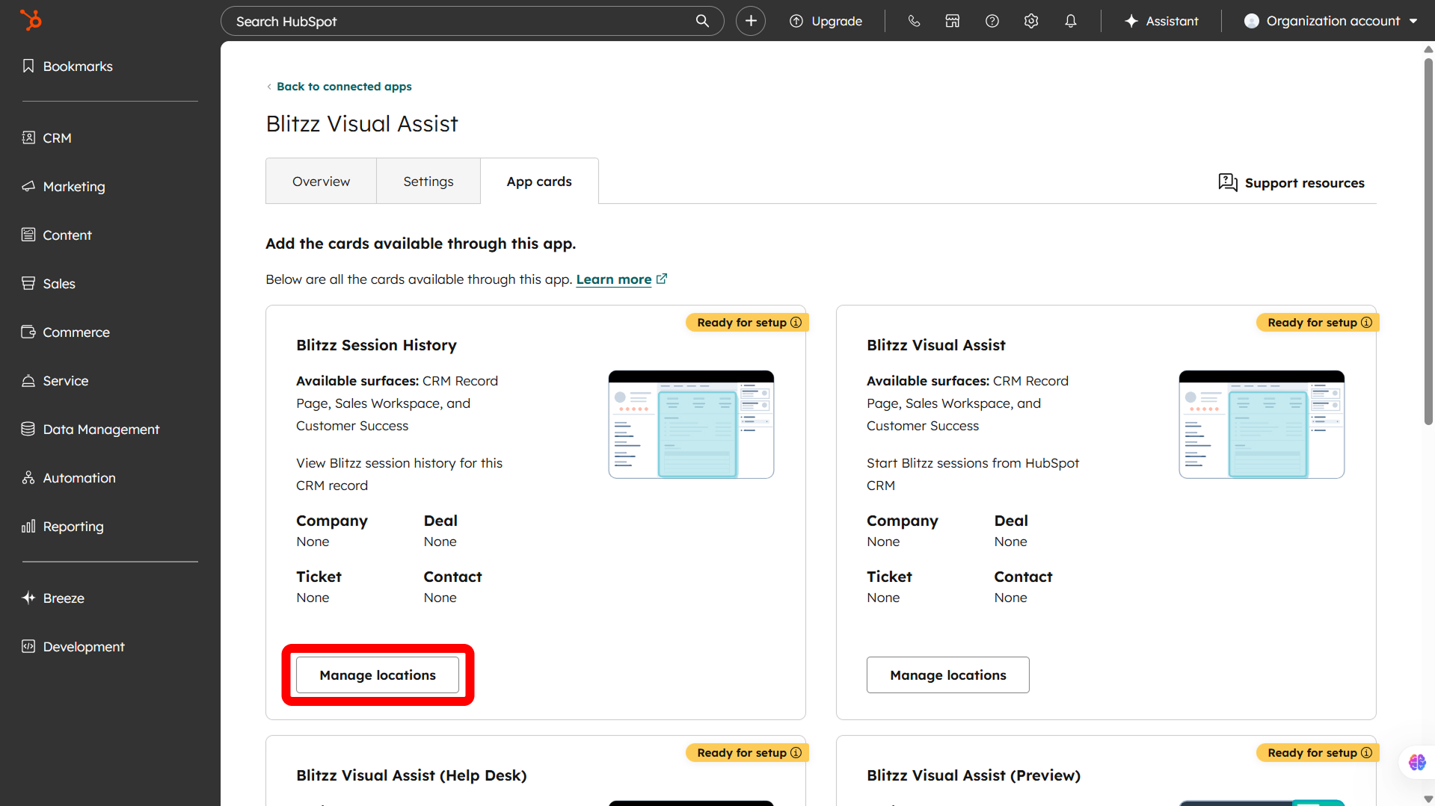1435x806 pixels.
Task: Switch to the Settings tab
Action: (428, 182)
